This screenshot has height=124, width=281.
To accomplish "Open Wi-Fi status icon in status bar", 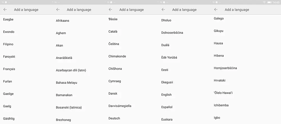I will (264, 2).
